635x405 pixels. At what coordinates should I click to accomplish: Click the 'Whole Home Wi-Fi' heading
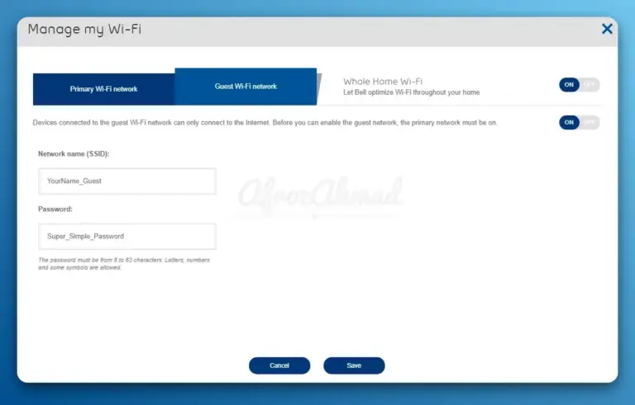click(x=383, y=81)
